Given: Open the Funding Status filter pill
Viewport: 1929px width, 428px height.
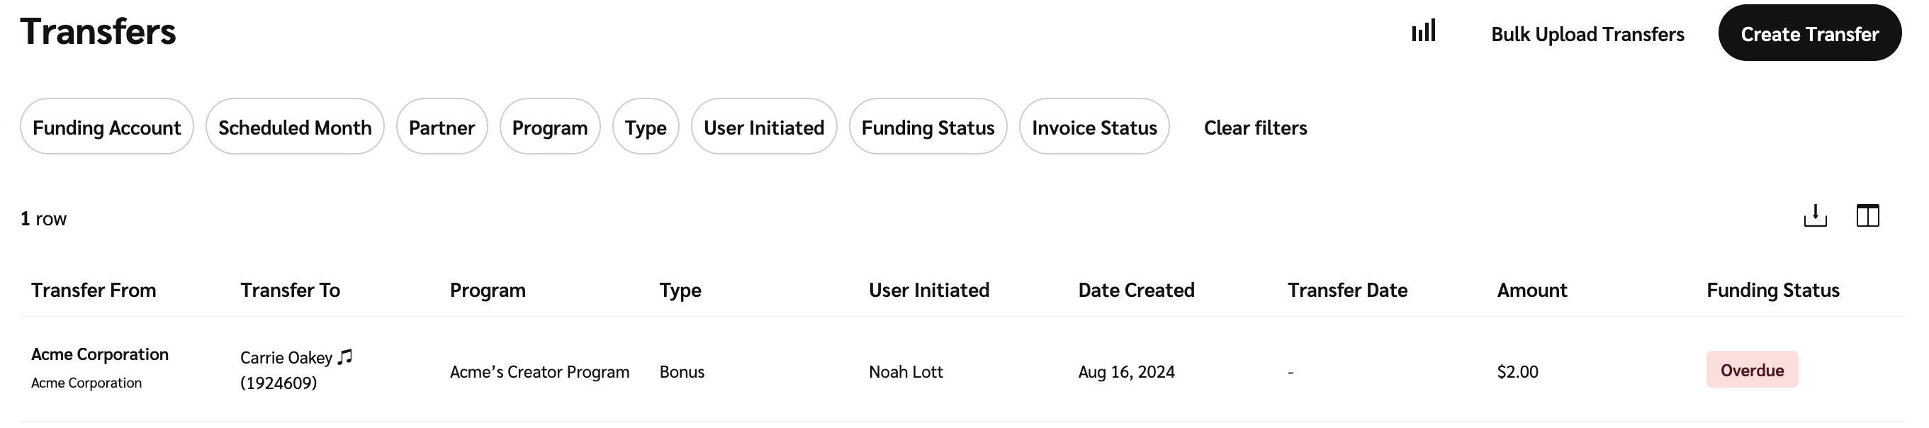Looking at the screenshot, I should [x=927, y=128].
